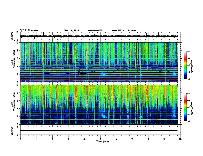This screenshot has height=156, width=203.
Task: Click the rising tone near 7.5 min in ch.1 spectrogram
Action: [x=140, y=75]
